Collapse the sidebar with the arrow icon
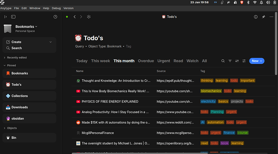This screenshot has height=154, width=278. point(6,16)
